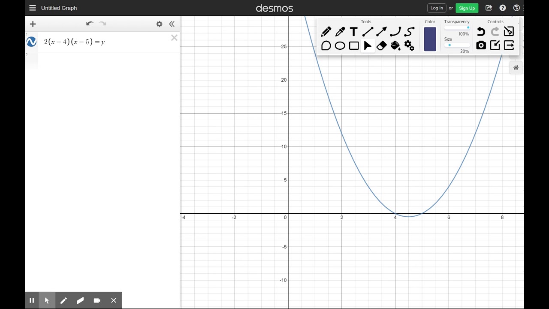
Task: Click the exit arrow icon in Controls
Action: click(x=509, y=45)
